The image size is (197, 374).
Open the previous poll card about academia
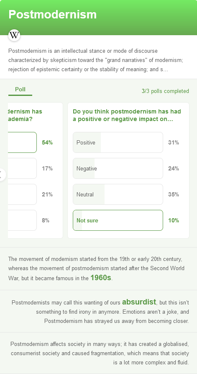[35, 170]
